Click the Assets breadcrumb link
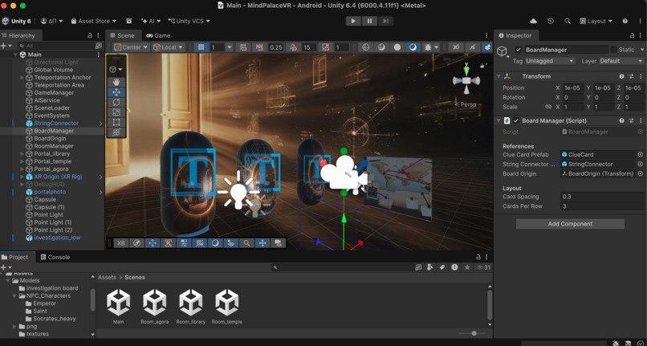Viewport: 647px width, 346px height. click(x=107, y=277)
